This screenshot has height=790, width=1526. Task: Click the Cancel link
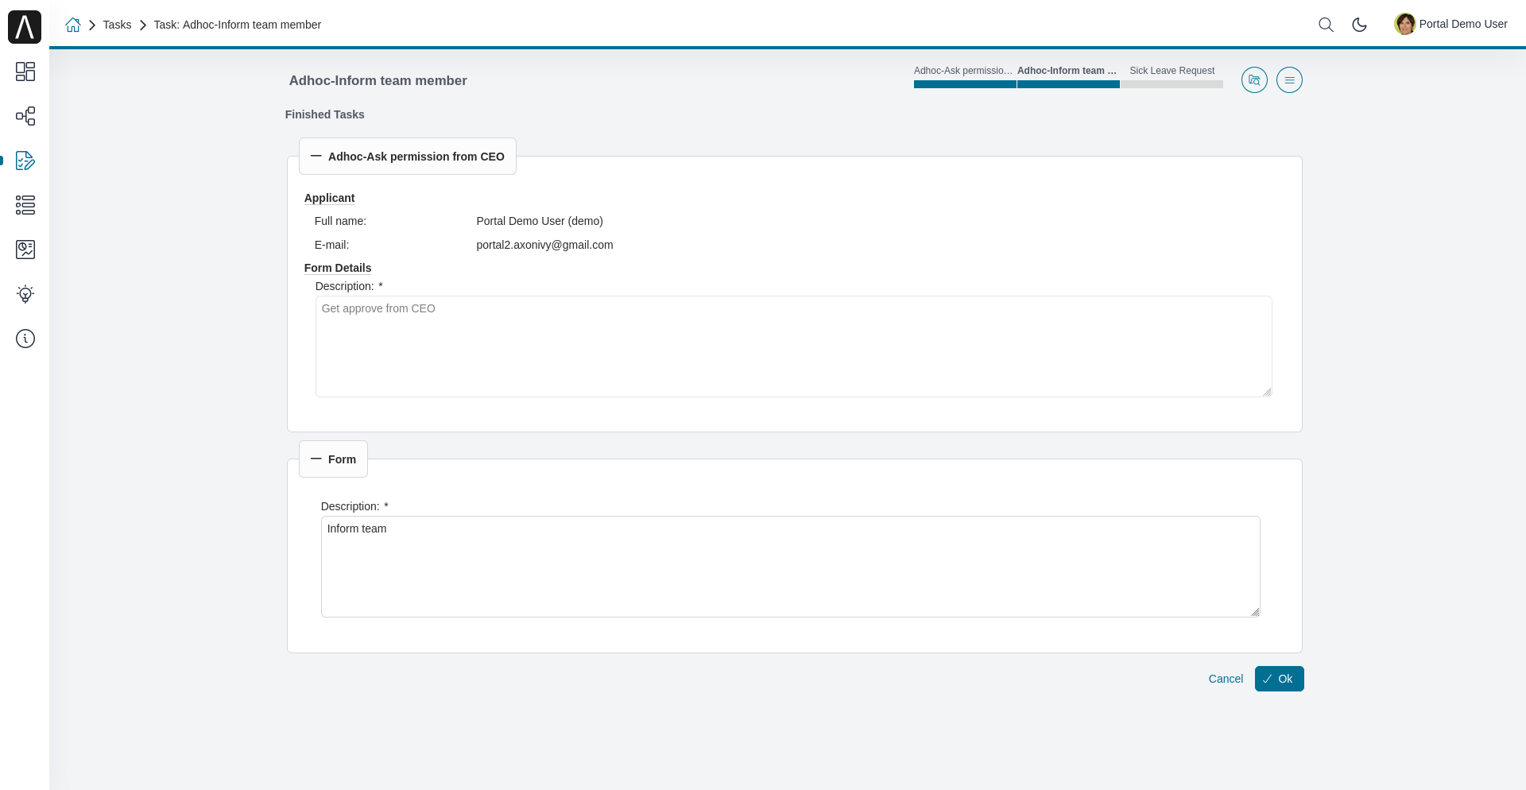pos(1225,679)
